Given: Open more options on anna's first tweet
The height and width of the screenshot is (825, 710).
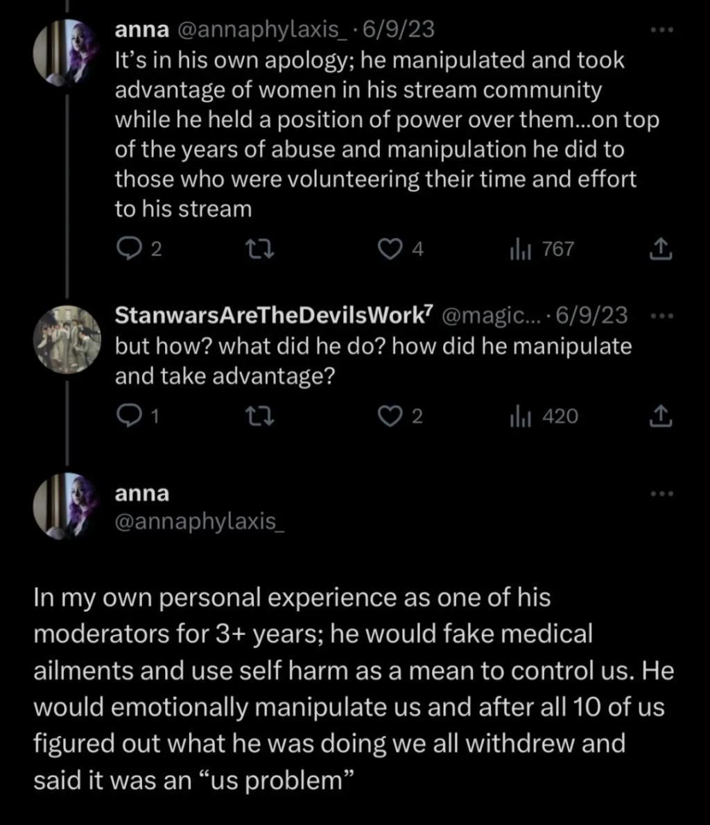Looking at the screenshot, I should pos(661,31).
